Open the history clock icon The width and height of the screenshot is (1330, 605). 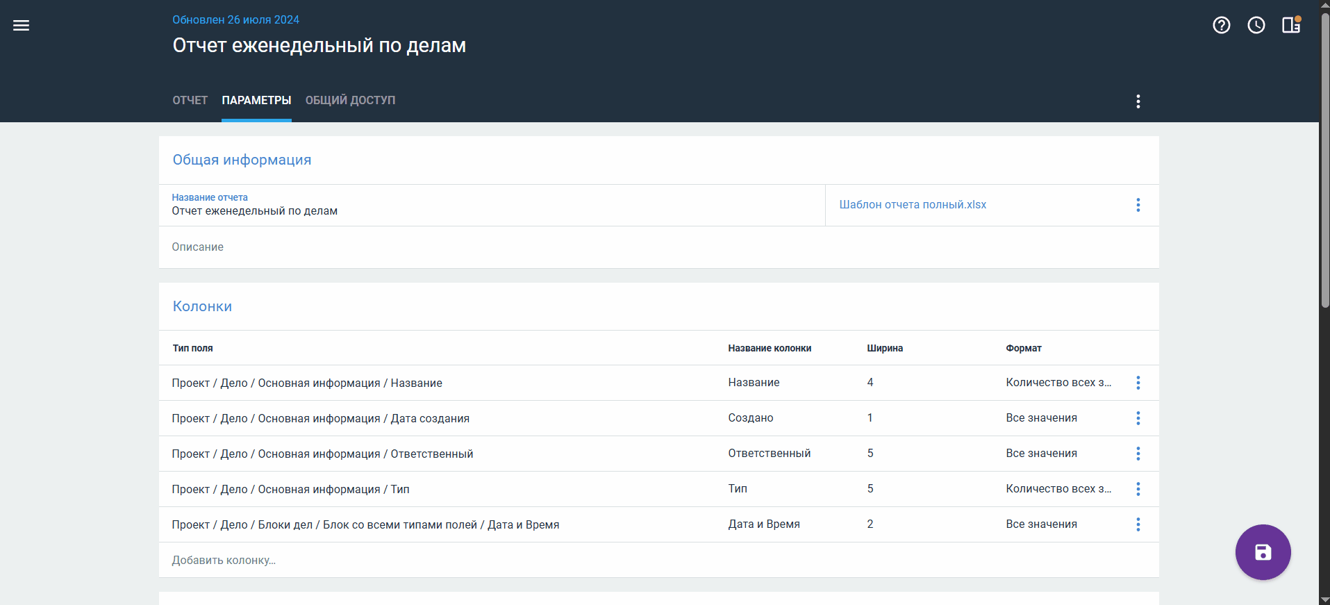pos(1256,26)
